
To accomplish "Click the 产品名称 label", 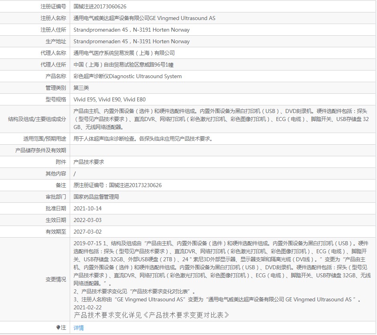I will click(x=56, y=76).
